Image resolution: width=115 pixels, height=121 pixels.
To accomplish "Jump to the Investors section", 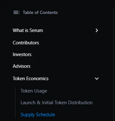I will [x=22, y=54].
